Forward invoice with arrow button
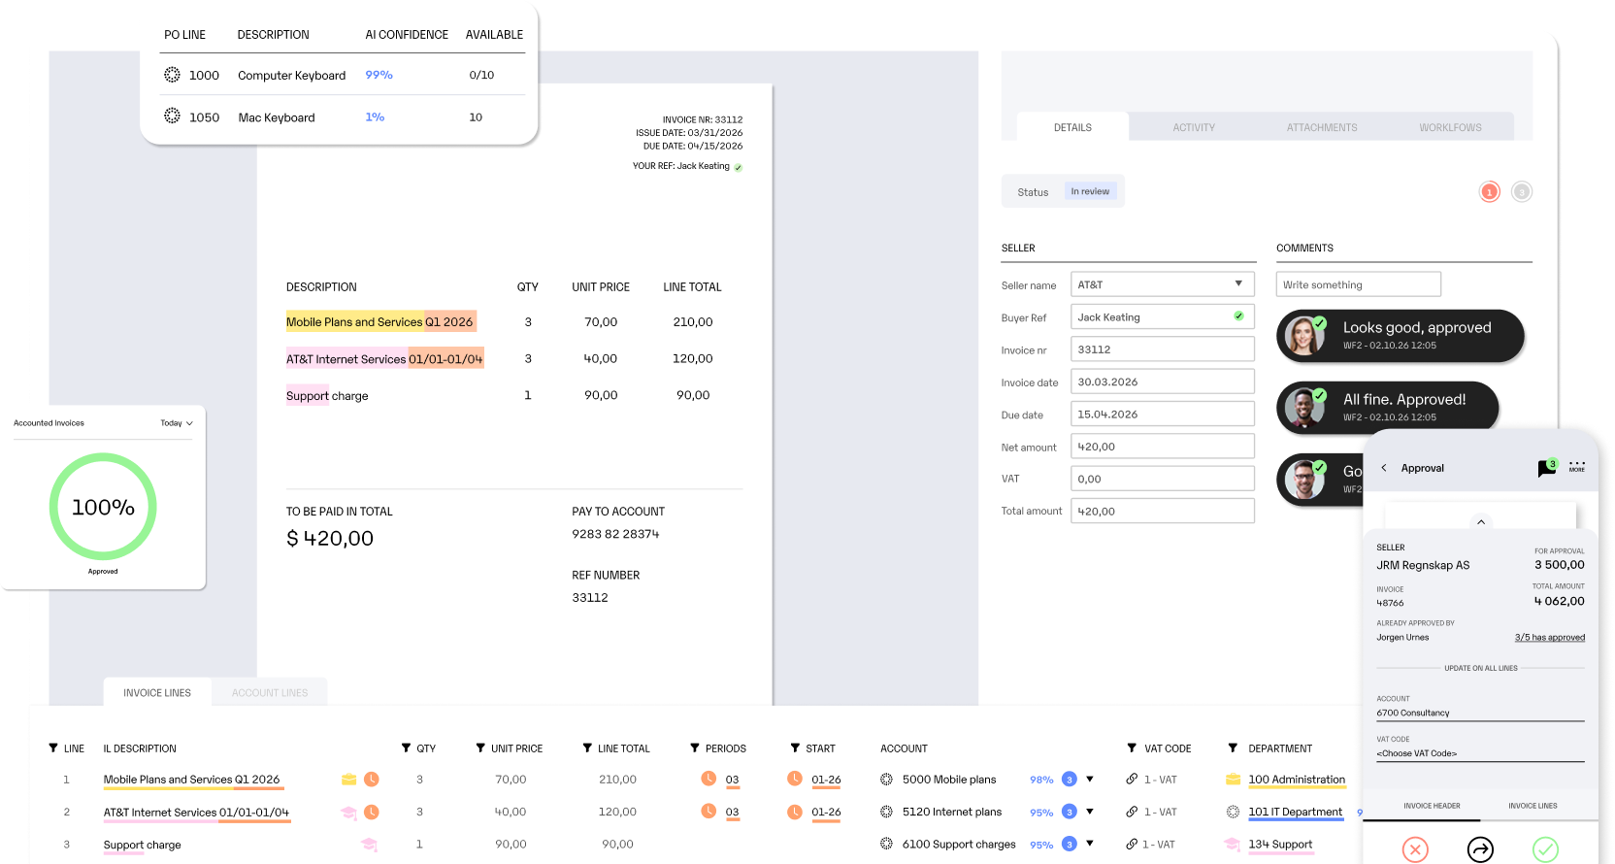1615x864 pixels. pos(1480,850)
